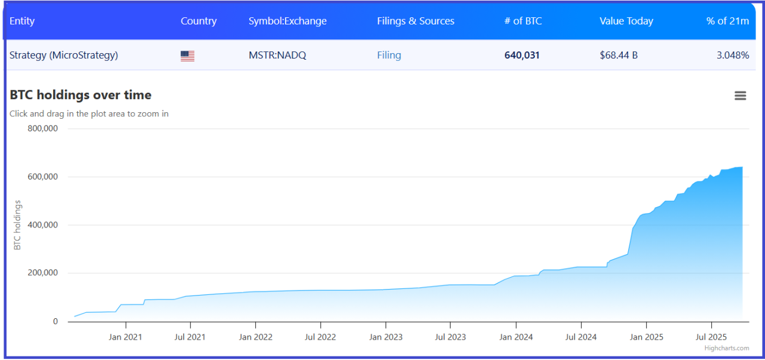Click the MSTR:NADQ ticker symbol

pyautogui.click(x=277, y=56)
